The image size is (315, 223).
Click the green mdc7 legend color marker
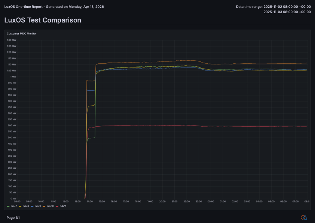(9, 206)
